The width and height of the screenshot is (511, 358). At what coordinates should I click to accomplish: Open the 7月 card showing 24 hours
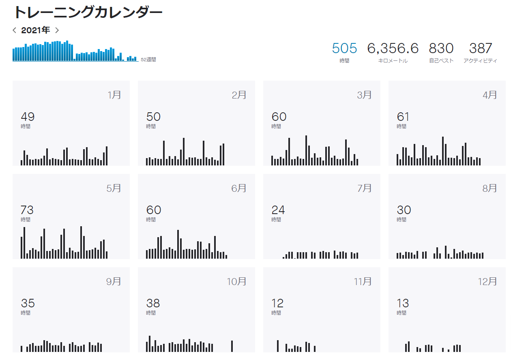pos(322,217)
